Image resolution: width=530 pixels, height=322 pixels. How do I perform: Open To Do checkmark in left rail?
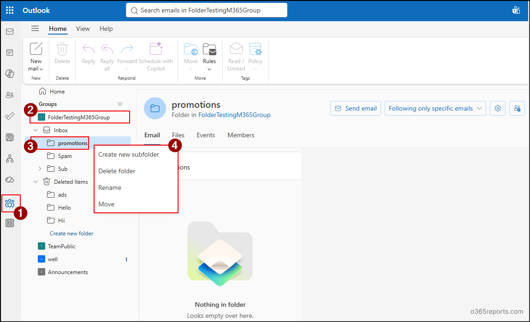pyautogui.click(x=10, y=116)
